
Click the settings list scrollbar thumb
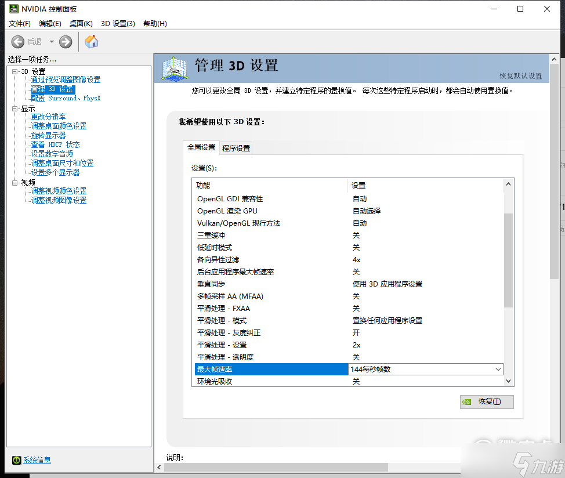tap(508, 260)
